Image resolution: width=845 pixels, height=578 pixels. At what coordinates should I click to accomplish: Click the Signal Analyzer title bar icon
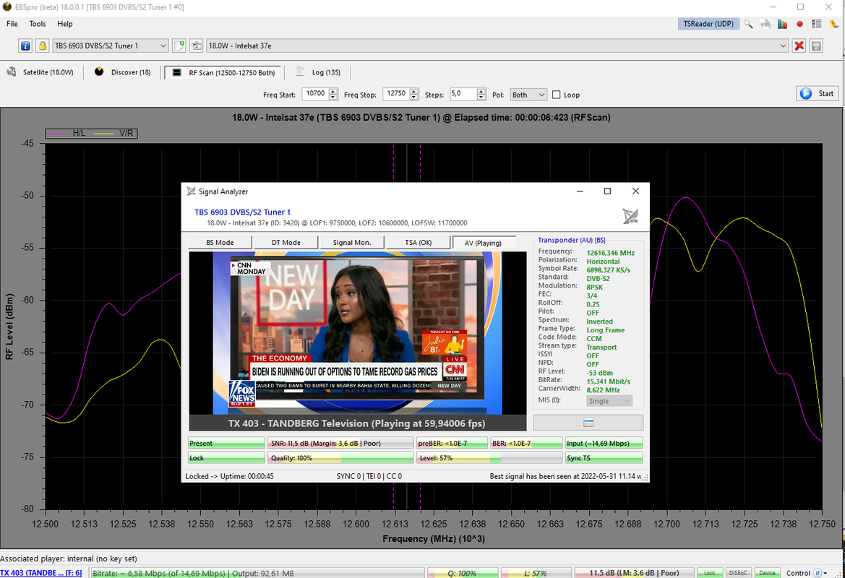tap(191, 191)
